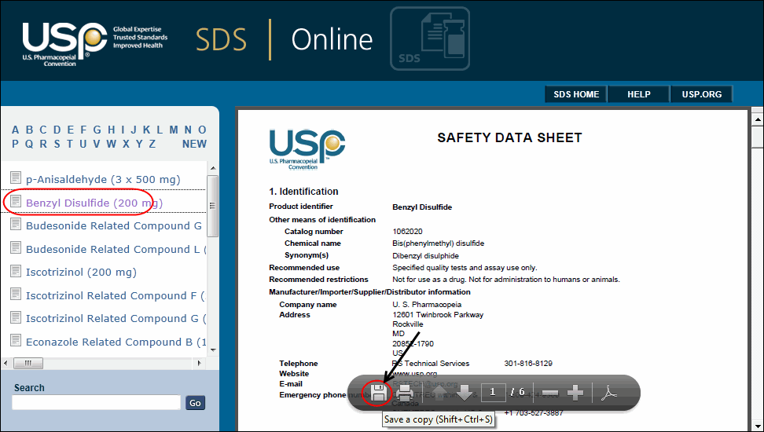The image size is (764, 432).
Task: Filter list by letter C
Action: click(43, 130)
